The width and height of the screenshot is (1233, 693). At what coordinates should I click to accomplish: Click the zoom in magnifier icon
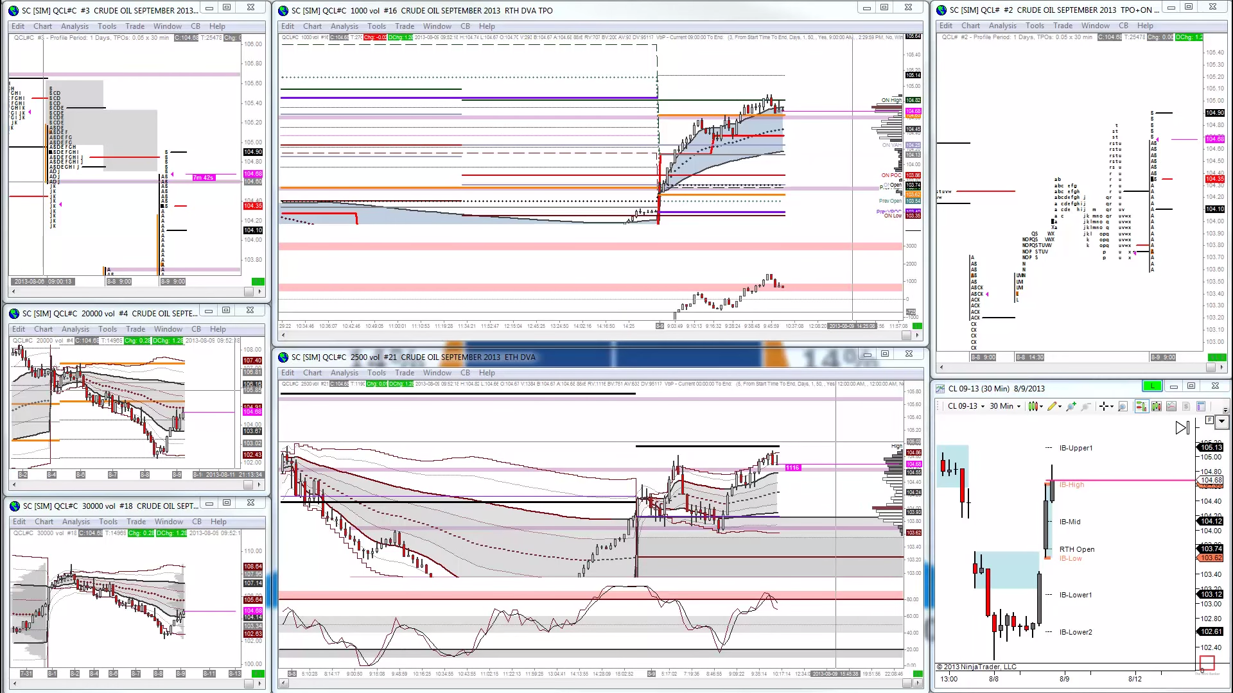click(1071, 406)
